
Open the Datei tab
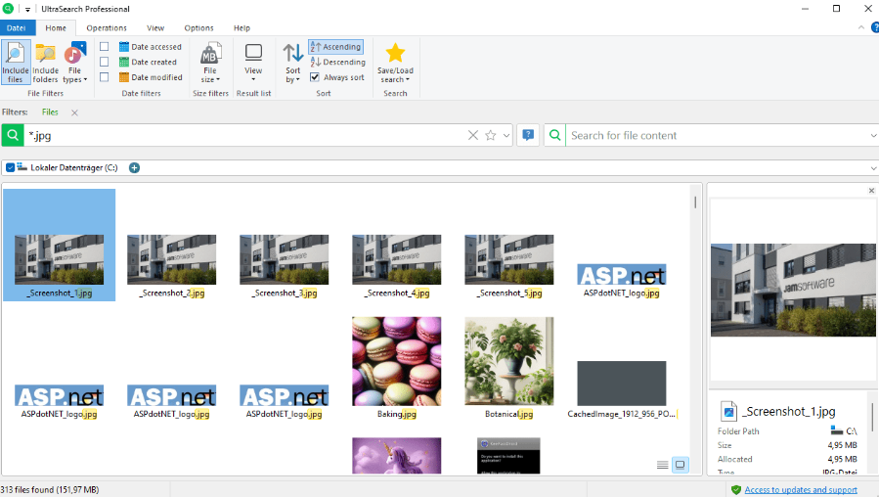(17, 27)
